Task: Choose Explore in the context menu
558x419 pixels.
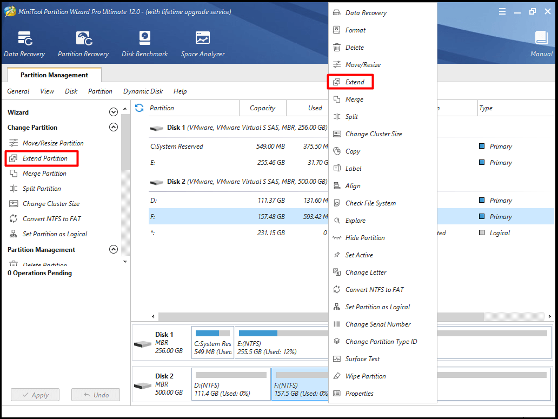Action: [x=383, y=221]
